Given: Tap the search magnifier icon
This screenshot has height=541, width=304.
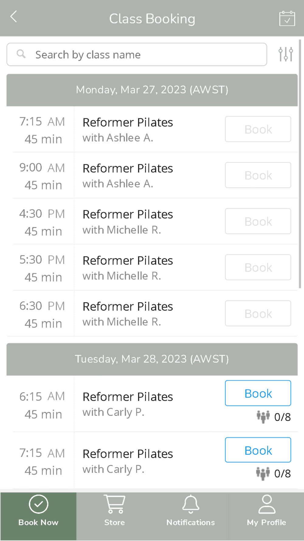Looking at the screenshot, I should click(x=21, y=54).
